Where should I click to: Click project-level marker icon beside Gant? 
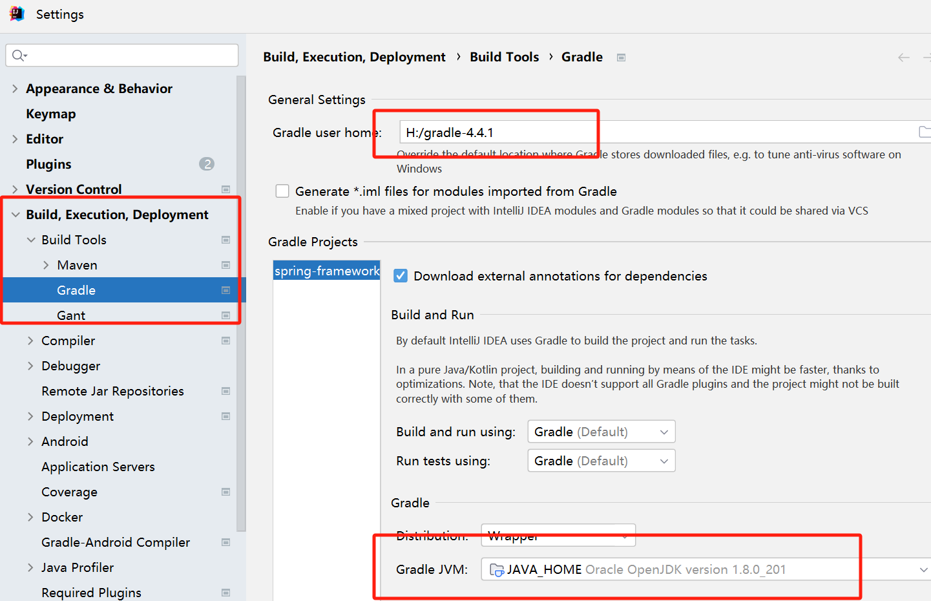[226, 315]
